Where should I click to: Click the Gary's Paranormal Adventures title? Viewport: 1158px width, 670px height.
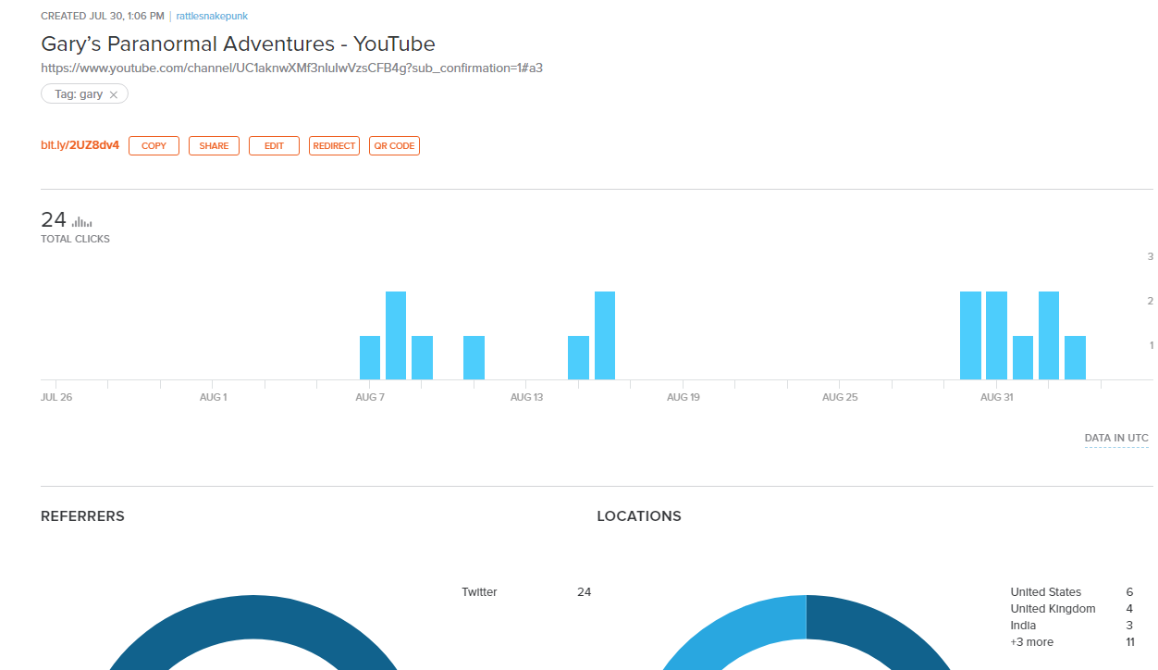(x=238, y=43)
